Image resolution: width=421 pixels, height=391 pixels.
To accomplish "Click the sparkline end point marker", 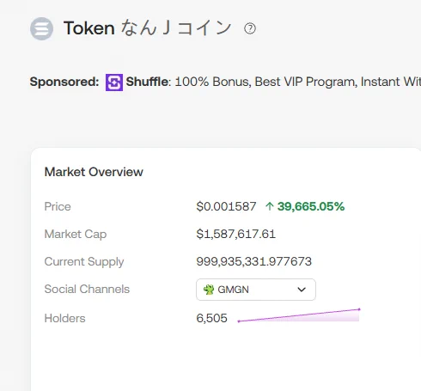I will coord(359,309).
